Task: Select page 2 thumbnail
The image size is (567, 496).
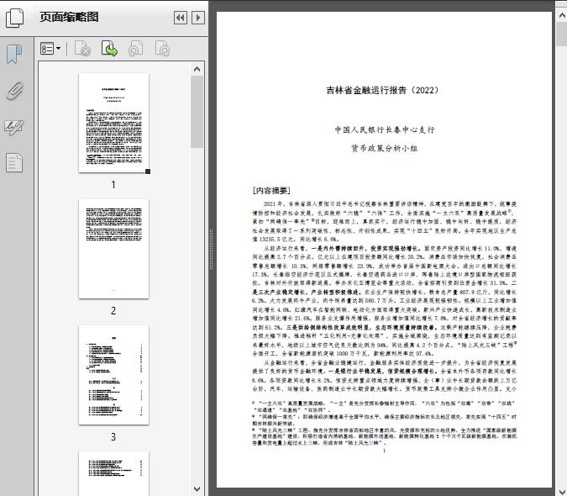Action: point(113,249)
